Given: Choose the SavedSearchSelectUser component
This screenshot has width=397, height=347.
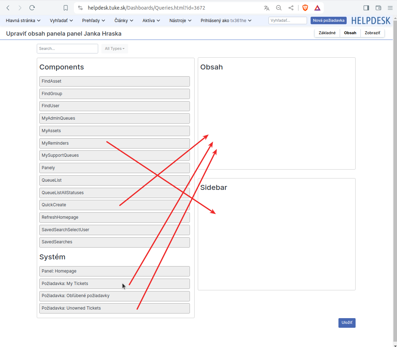Looking at the screenshot, I should click(115, 230).
